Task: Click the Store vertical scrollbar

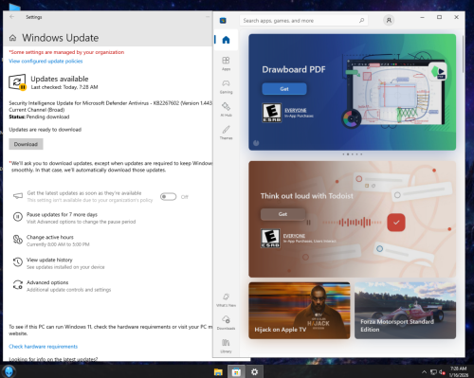Action: (463, 54)
